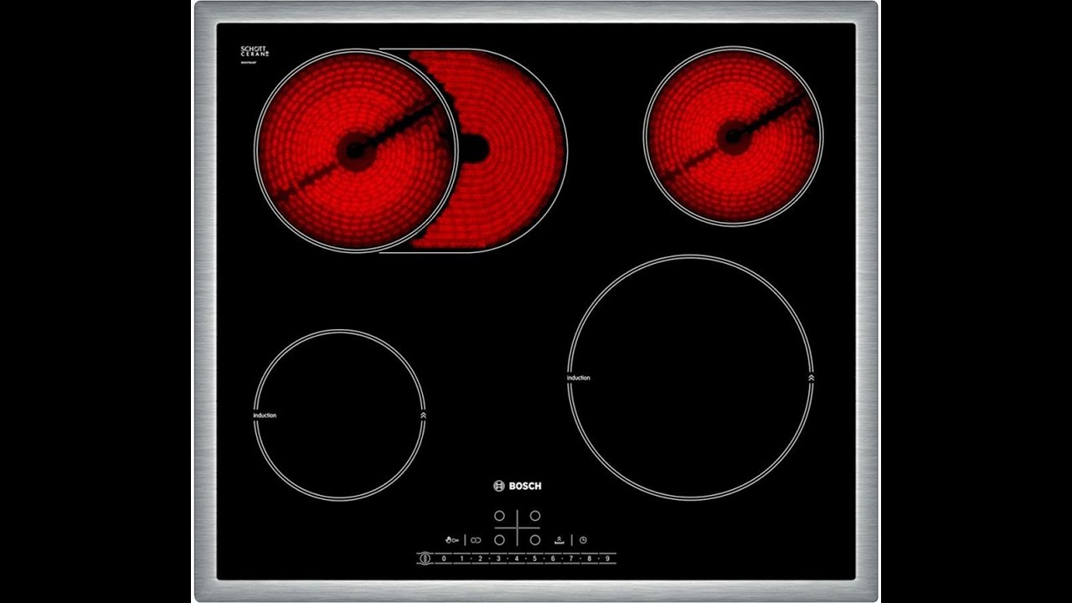Set power level to 2
The width and height of the screenshot is (1072, 603).
480,558
